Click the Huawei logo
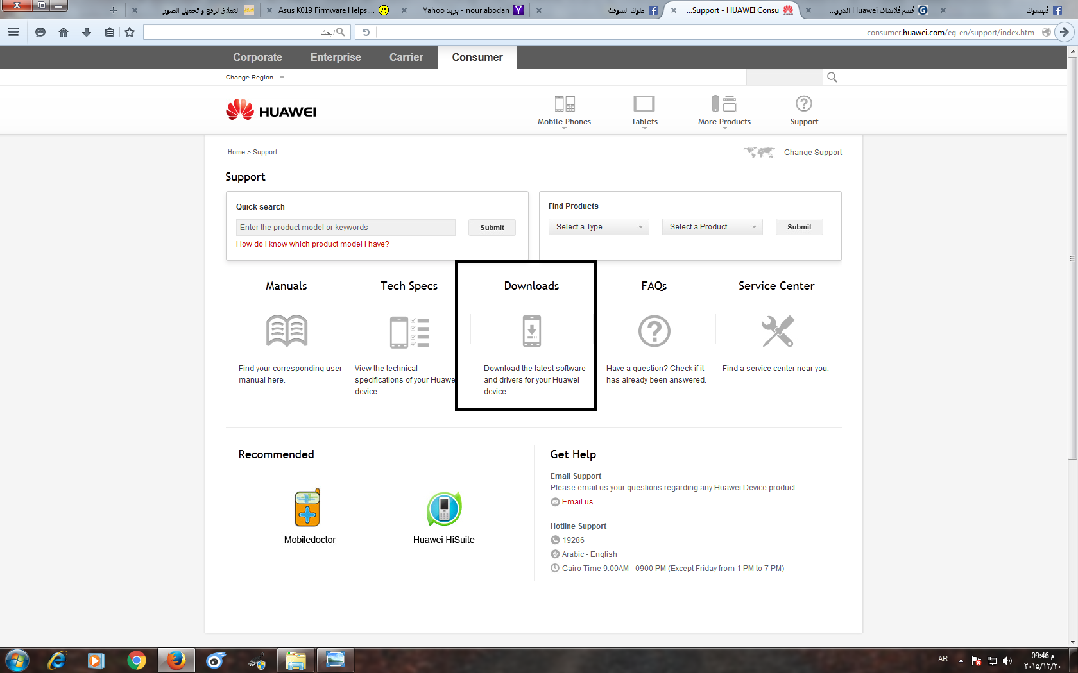The image size is (1078, 673). click(x=271, y=110)
